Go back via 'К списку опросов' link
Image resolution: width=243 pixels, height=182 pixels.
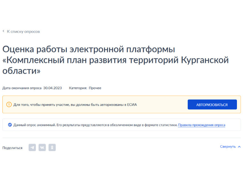point(23,32)
